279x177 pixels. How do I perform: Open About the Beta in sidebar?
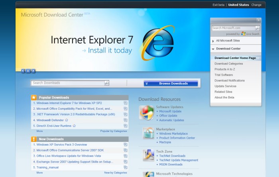[x=224, y=98]
